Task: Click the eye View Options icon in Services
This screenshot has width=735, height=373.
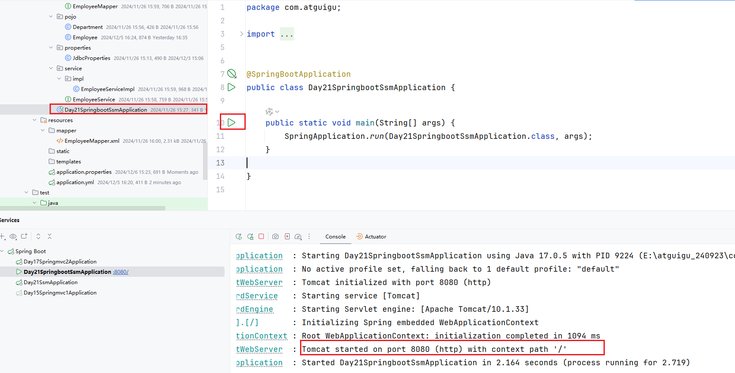Action: tap(13, 236)
